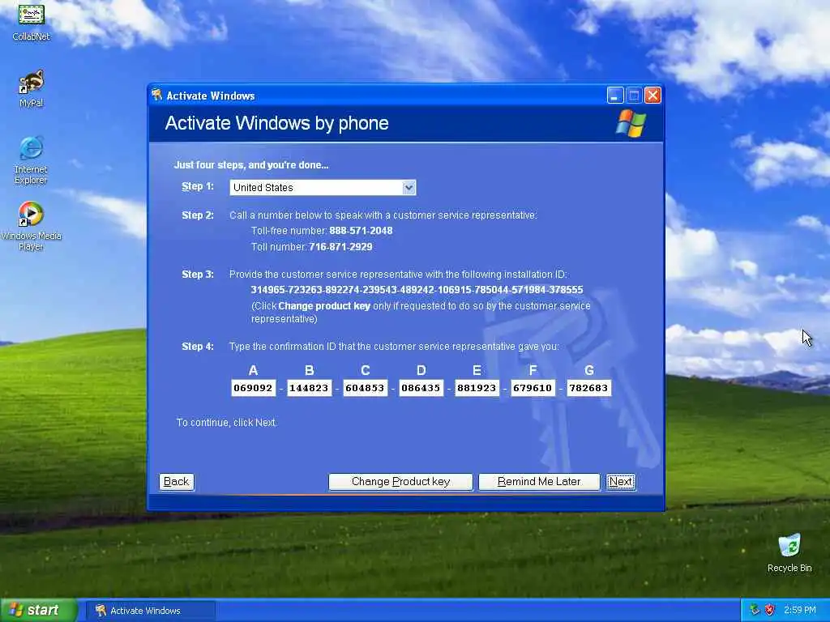Click the 'Step 4:' label
Image resolution: width=830 pixels, height=622 pixels.
click(x=198, y=347)
